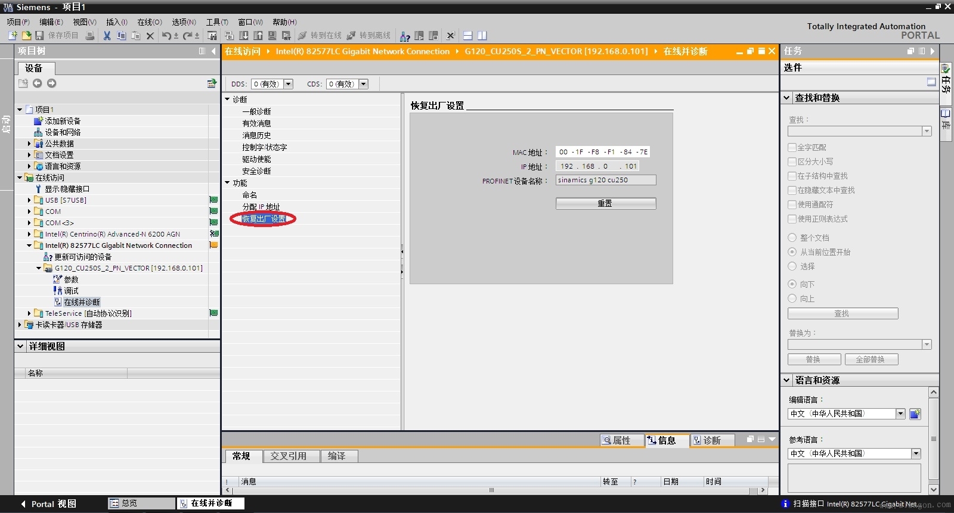Select the 整个文档 radio button
The height and width of the screenshot is (513, 954).
click(x=792, y=238)
